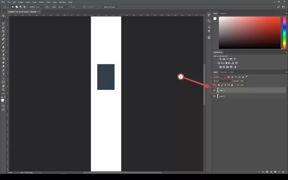This screenshot has width=288, height=180.
Task: Select the Blur tool
Action: tap(3, 63)
